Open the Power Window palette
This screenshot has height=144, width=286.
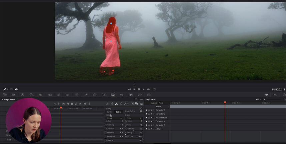click(95, 95)
